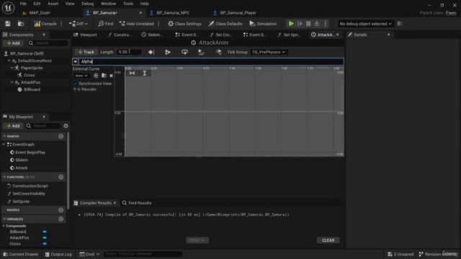Open the Tick Group dropdown

(x=269, y=52)
